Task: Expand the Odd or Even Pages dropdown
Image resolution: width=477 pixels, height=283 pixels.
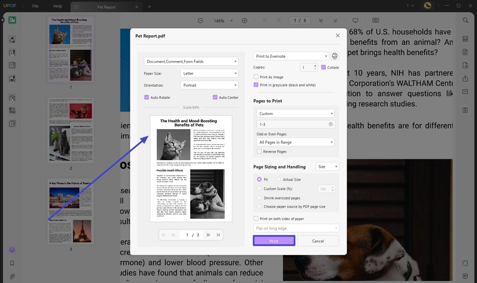Action: [x=295, y=142]
